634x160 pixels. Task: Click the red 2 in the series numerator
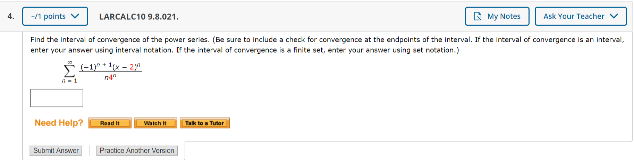click(x=132, y=67)
